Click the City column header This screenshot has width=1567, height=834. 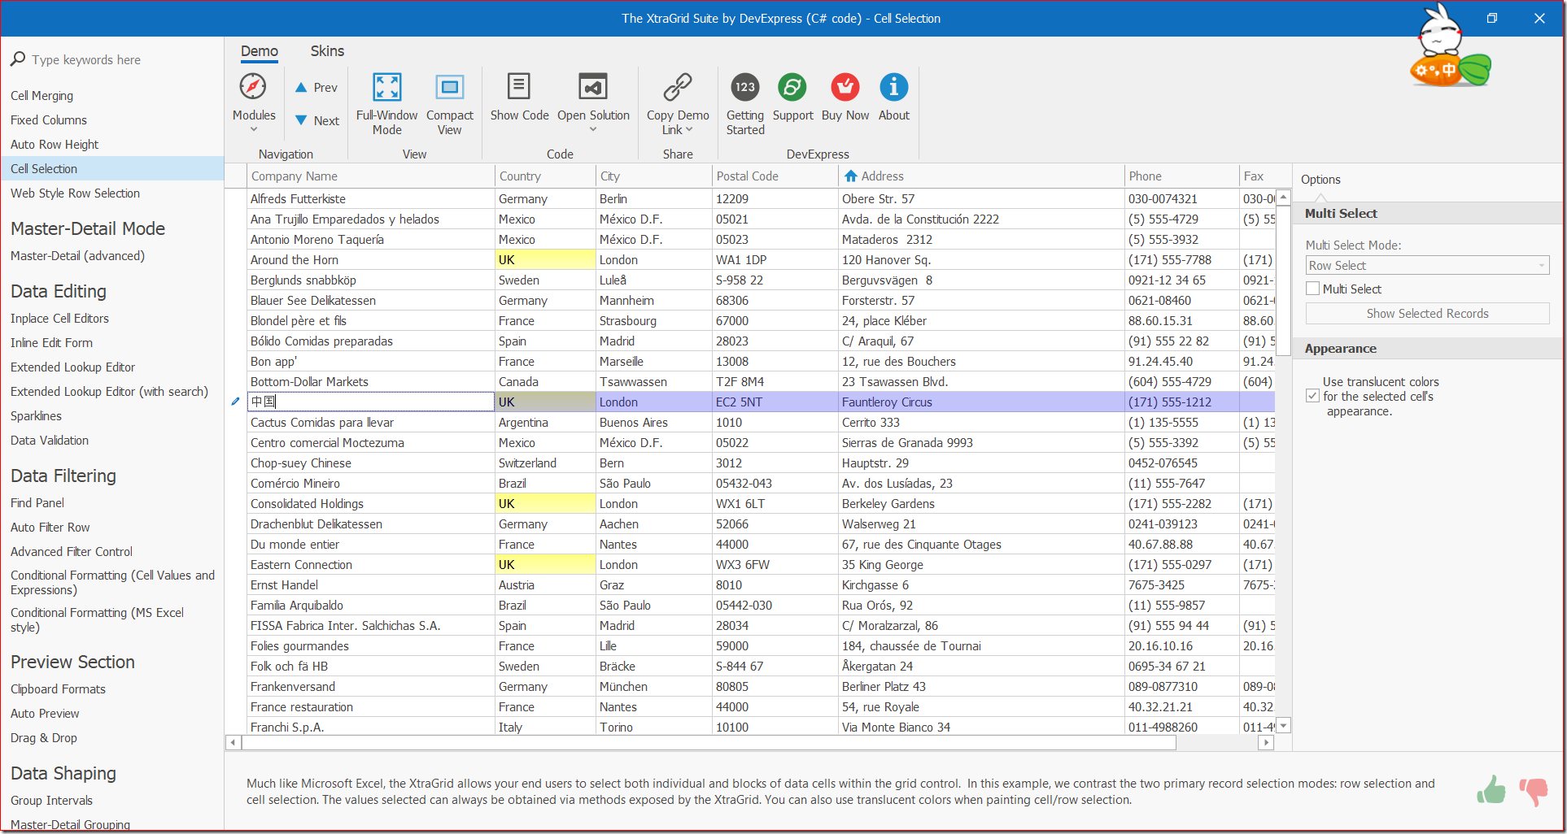pyautogui.click(x=654, y=176)
